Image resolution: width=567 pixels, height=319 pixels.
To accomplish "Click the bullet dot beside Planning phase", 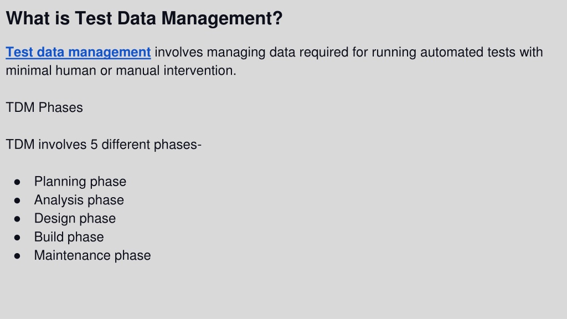I will 17,182.
